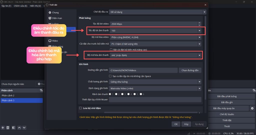The height and width of the screenshot is (135, 256).
Task: Open the Chỉnh sửa (E) menu
Action: (20, 6)
